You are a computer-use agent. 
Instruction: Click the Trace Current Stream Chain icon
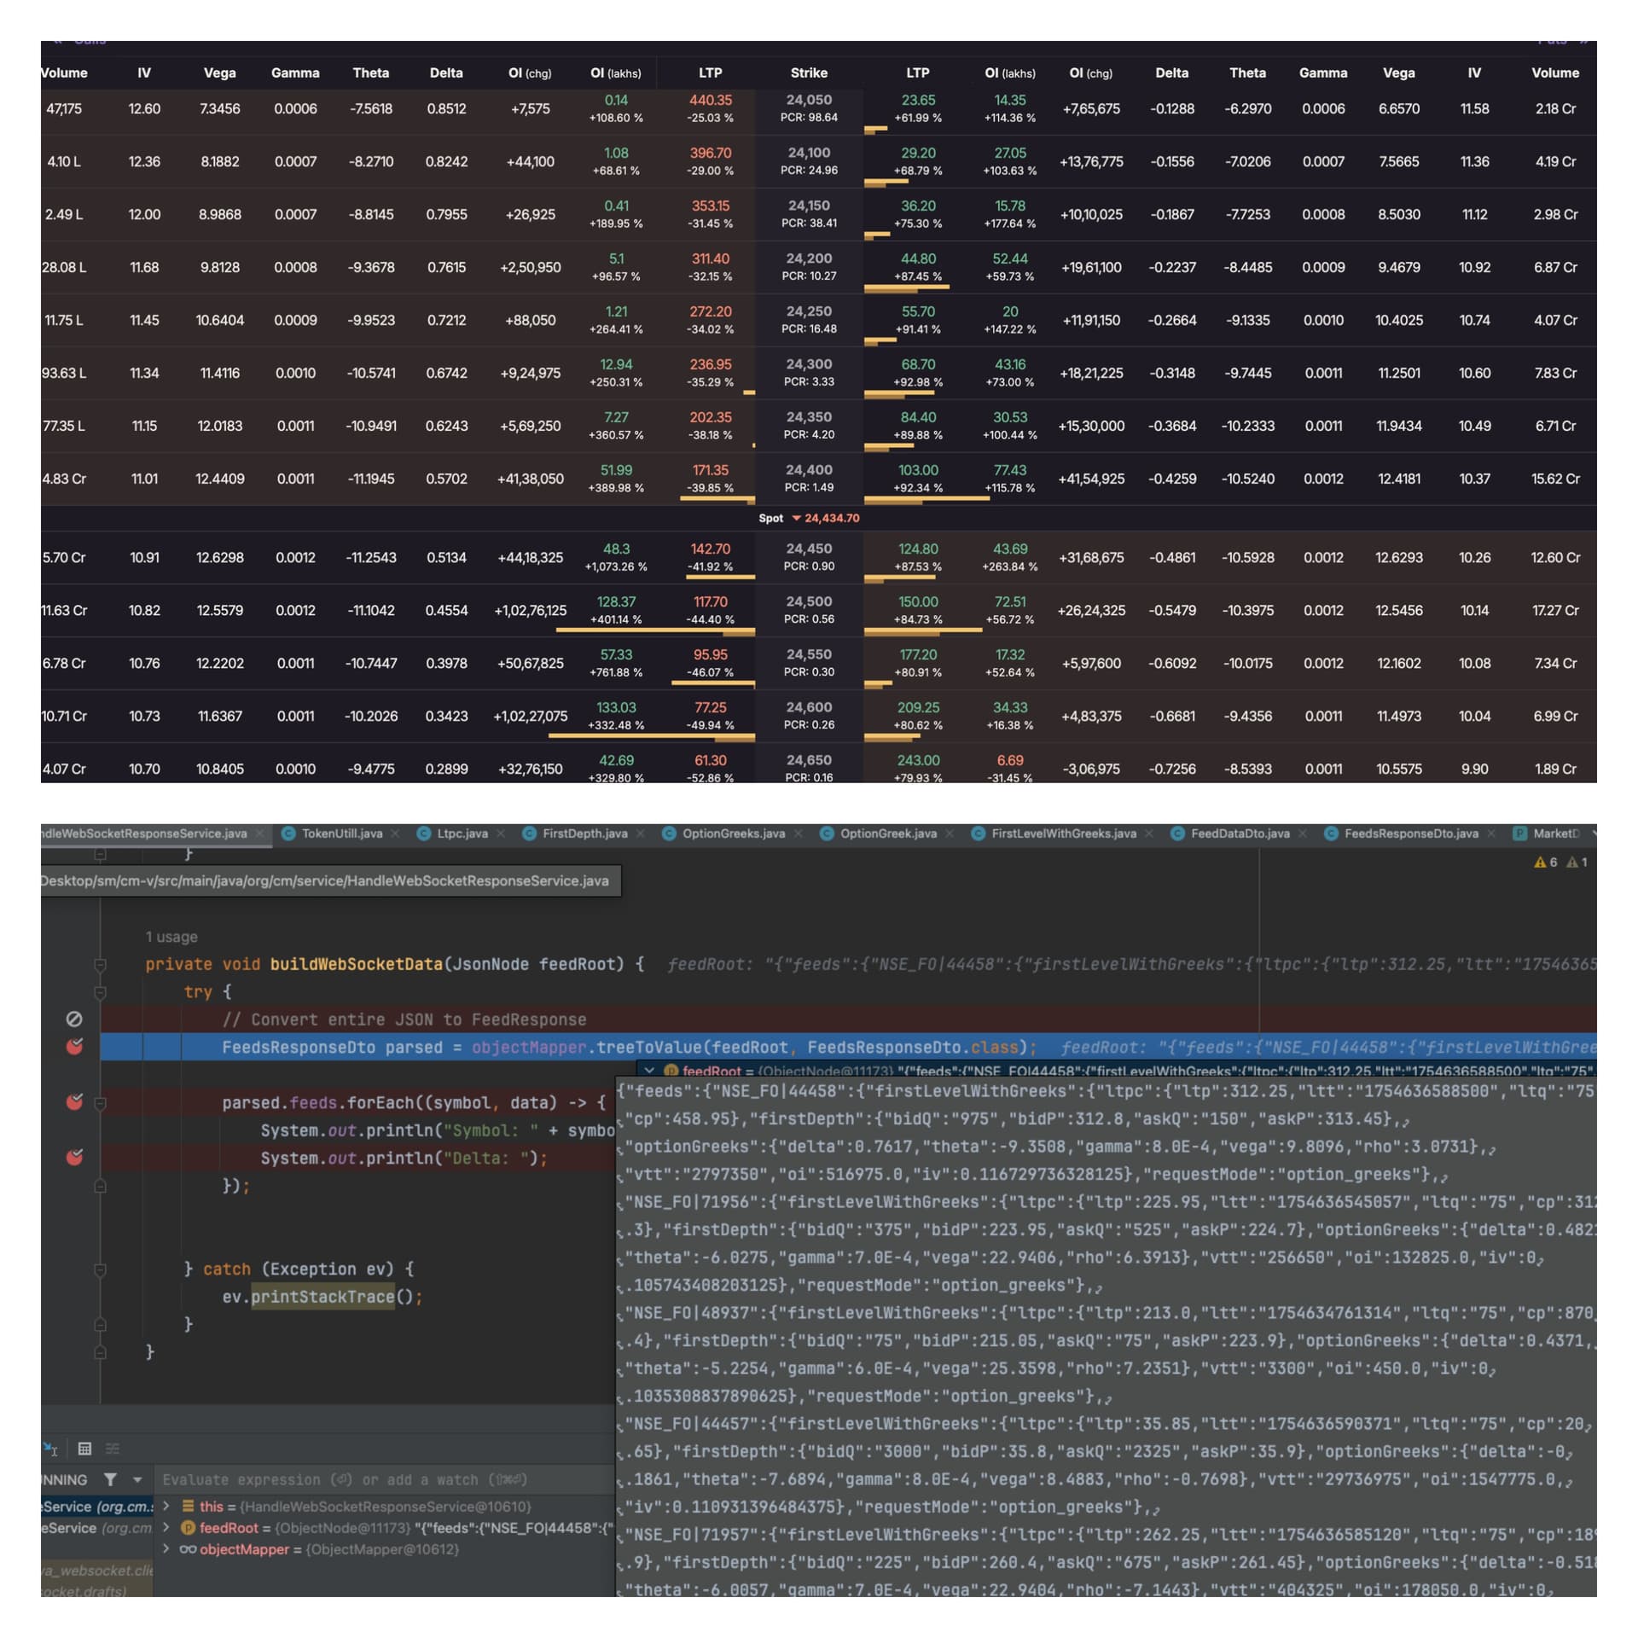pos(113,1449)
